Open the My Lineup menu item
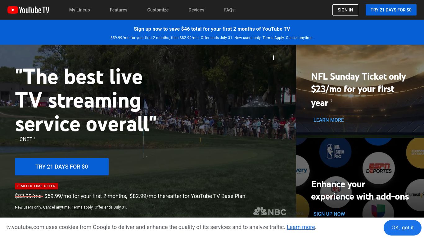424x238 pixels. [x=79, y=10]
